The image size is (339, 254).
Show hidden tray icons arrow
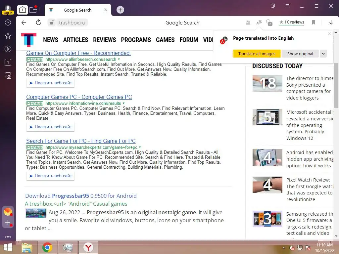[284, 248]
